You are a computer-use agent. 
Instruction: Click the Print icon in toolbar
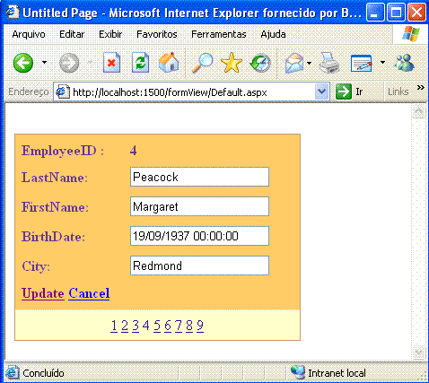(x=329, y=63)
